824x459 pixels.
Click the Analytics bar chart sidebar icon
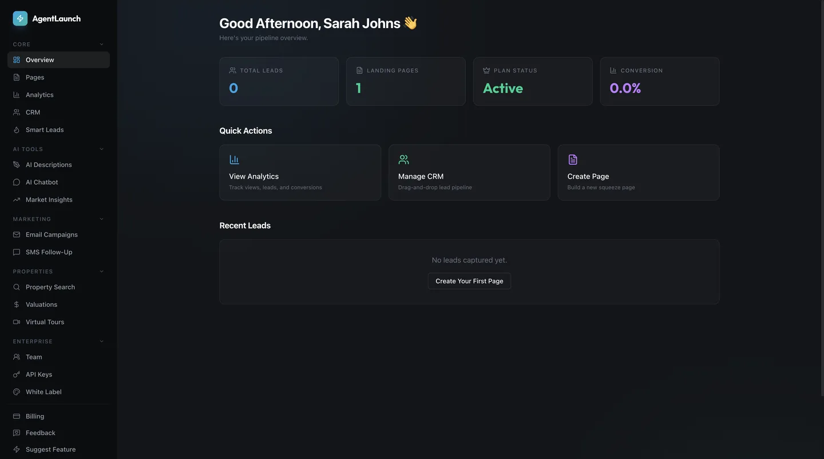(17, 95)
